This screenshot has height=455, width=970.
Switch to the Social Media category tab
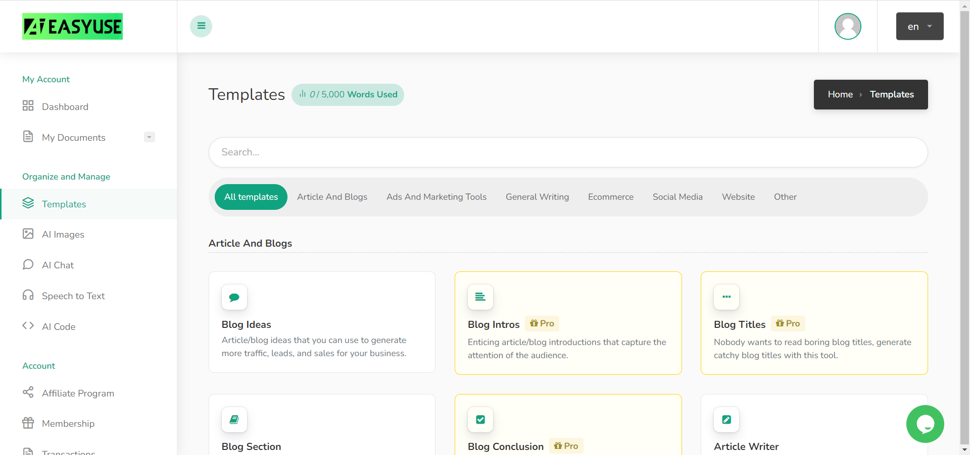(677, 197)
